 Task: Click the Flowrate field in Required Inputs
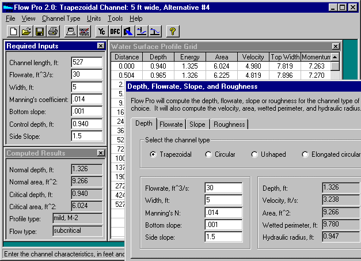[87, 74]
